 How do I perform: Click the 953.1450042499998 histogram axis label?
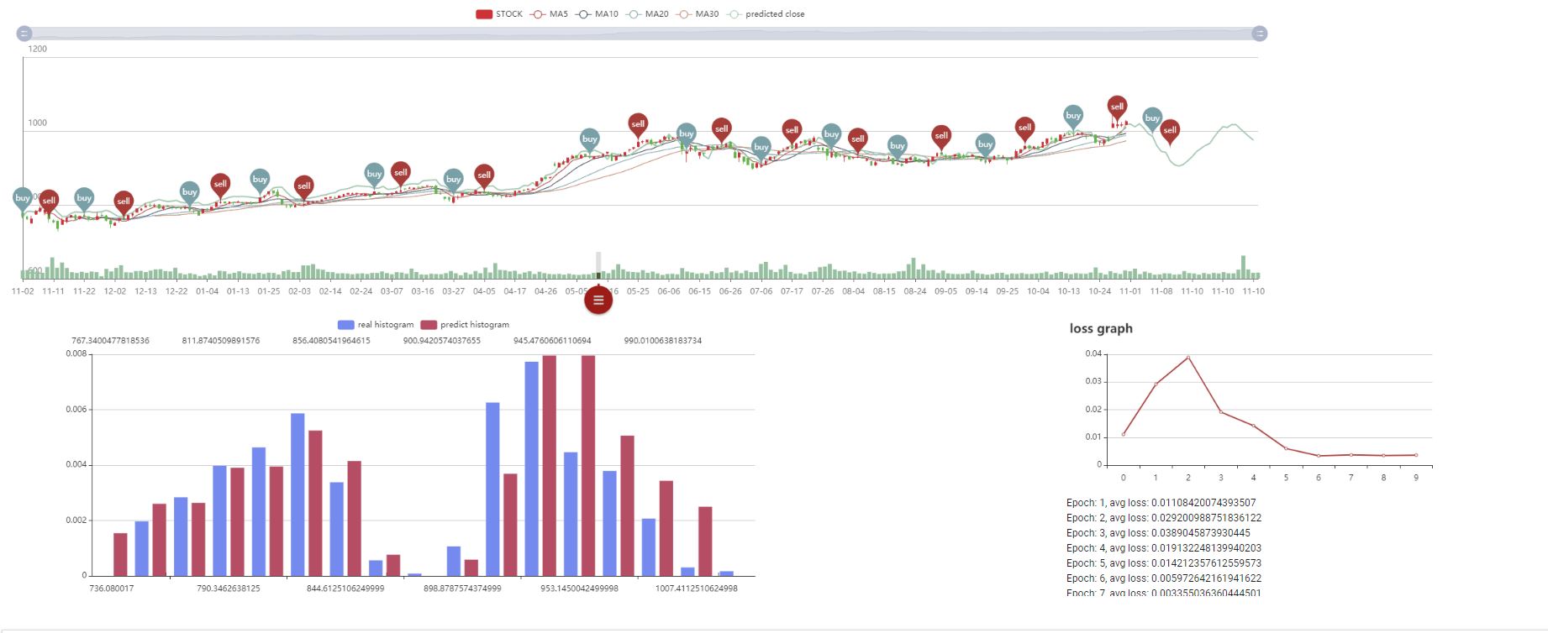(x=579, y=589)
